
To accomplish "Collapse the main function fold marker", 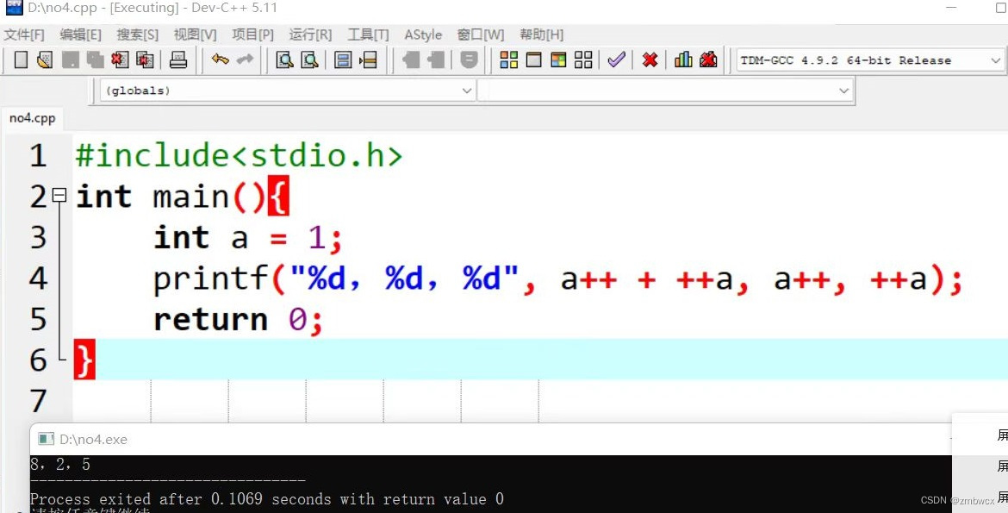I will point(59,195).
